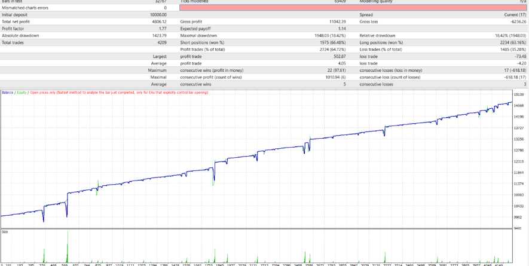This screenshot has height=266, width=529.
Task: Select the value '2234 (63.16%)'
Action: point(513,42)
